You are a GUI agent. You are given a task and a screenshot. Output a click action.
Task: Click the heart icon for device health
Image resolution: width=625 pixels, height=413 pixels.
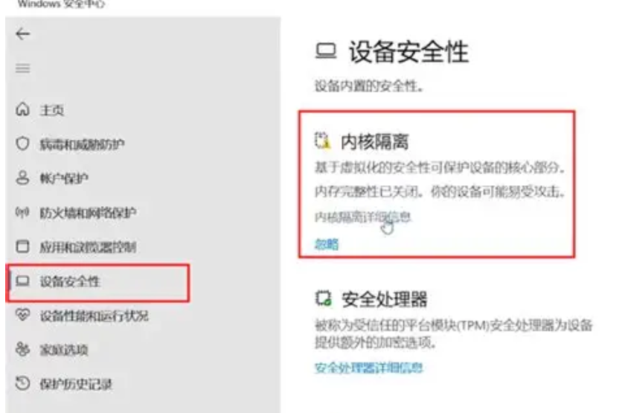tap(23, 315)
